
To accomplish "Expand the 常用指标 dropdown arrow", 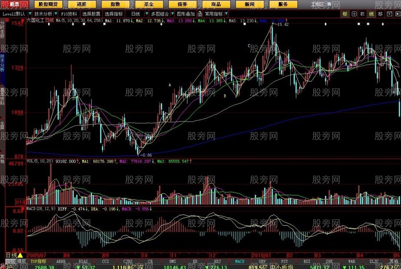I will tap(226, 14).
